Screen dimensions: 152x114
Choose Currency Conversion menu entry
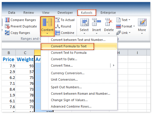pos(79,73)
